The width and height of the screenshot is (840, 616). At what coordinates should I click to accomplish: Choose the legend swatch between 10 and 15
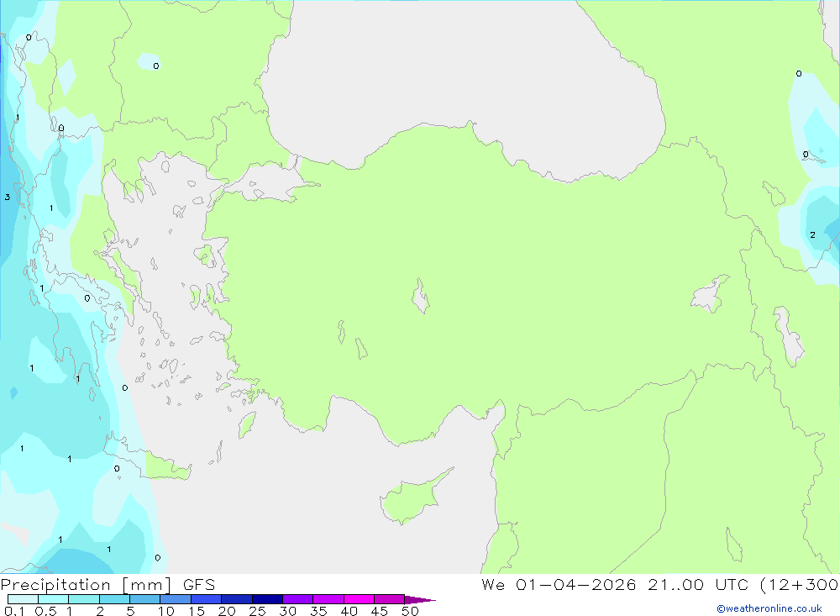pyautogui.click(x=176, y=599)
